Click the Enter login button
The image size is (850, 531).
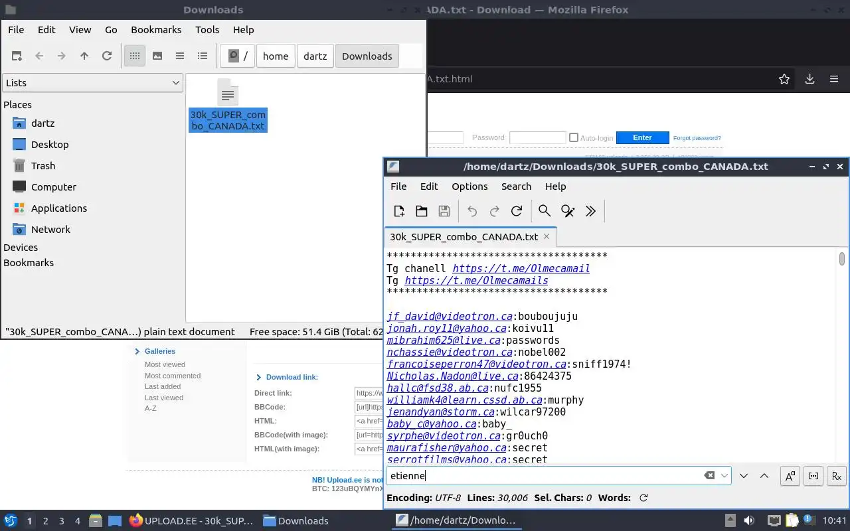642,137
